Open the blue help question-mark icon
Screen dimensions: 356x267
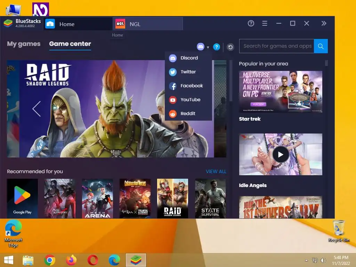[x=217, y=47]
